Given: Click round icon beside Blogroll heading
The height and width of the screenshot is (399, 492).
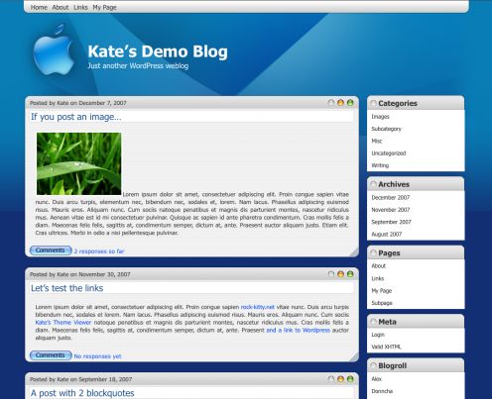Looking at the screenshot, I should [x=373, y=365].
